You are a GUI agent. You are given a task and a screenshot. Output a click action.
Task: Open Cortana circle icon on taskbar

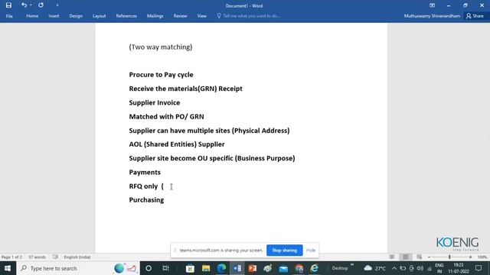point(149,268)
